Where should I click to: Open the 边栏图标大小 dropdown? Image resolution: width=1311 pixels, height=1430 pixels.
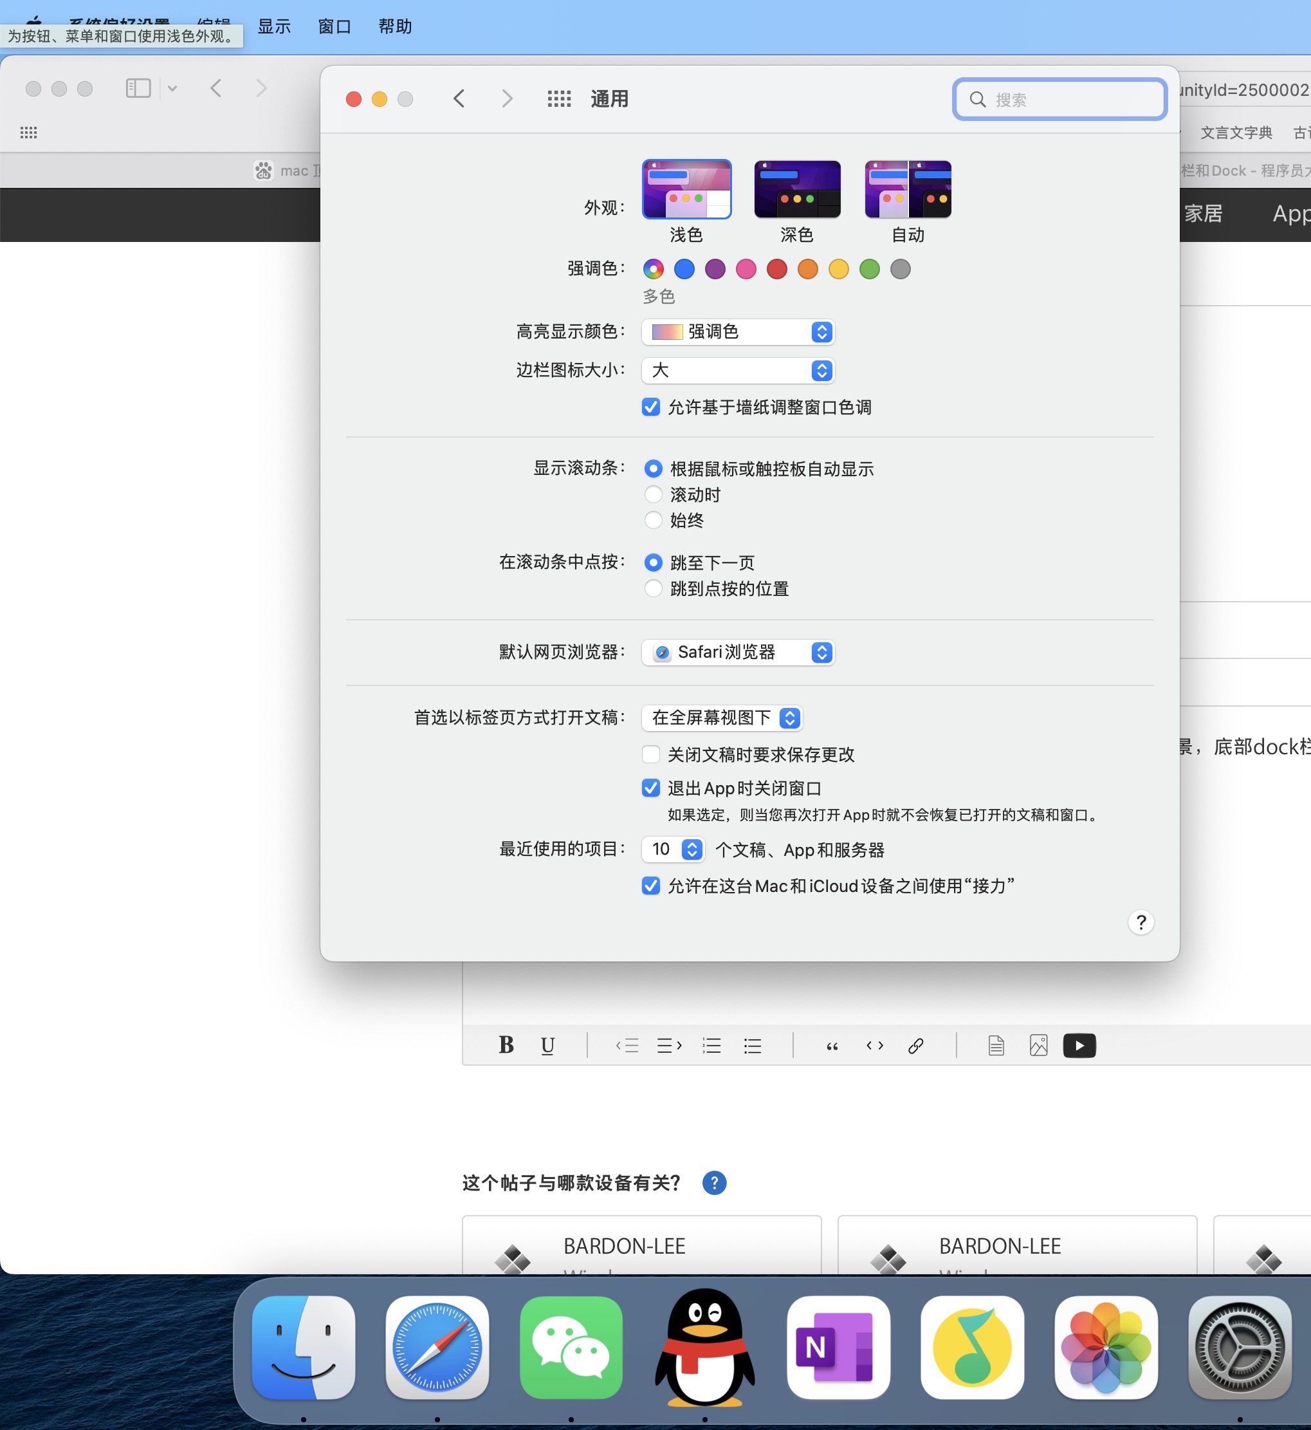738,371
